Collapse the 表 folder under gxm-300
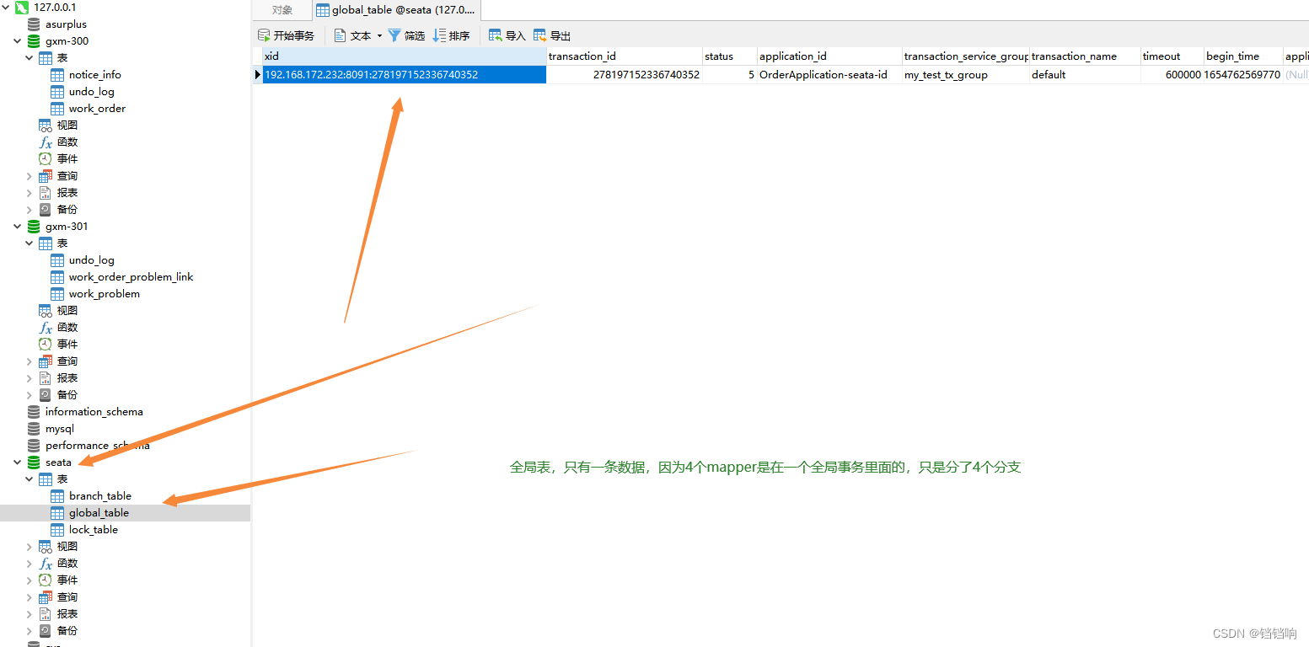 [x=30, y=57]
